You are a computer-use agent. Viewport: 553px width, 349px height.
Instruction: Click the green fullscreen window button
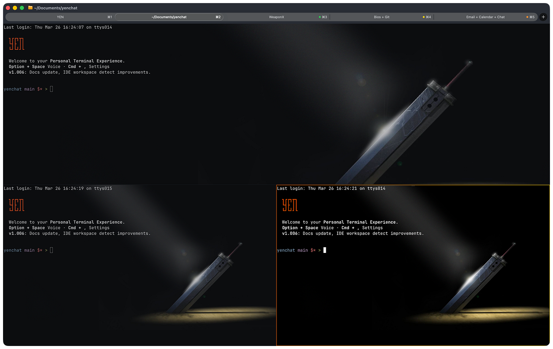22,8
